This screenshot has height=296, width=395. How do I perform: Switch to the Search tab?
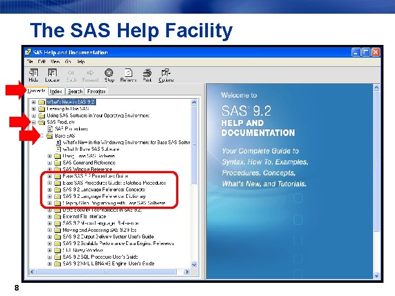click(75, 92)
